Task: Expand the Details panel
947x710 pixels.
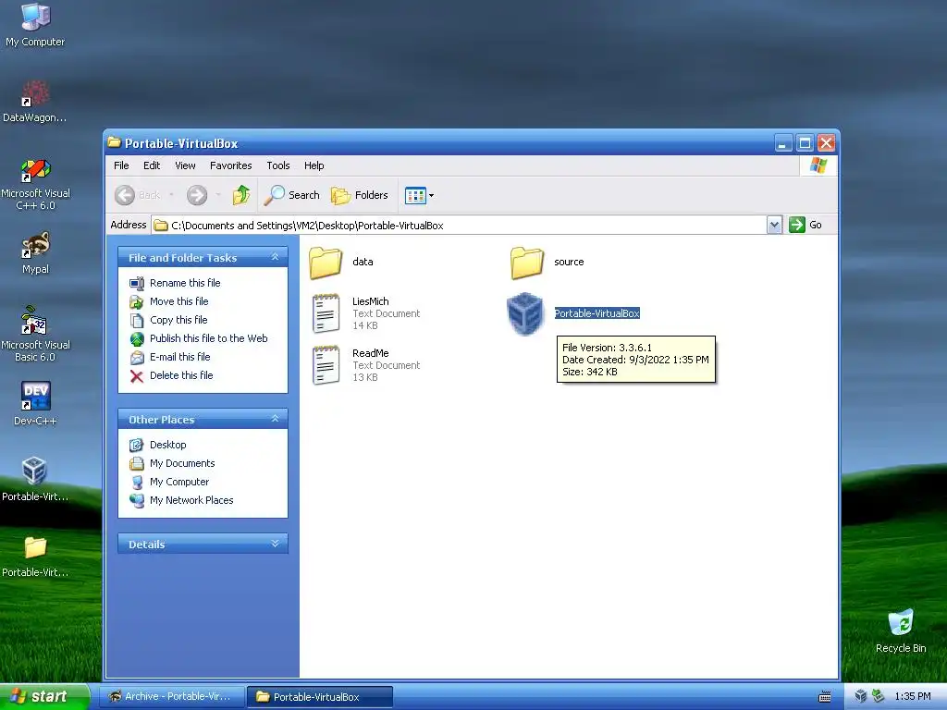Action: (x=275, y=544)
